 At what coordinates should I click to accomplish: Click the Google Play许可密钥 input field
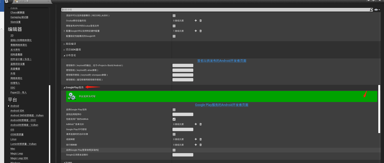(183, 129)
